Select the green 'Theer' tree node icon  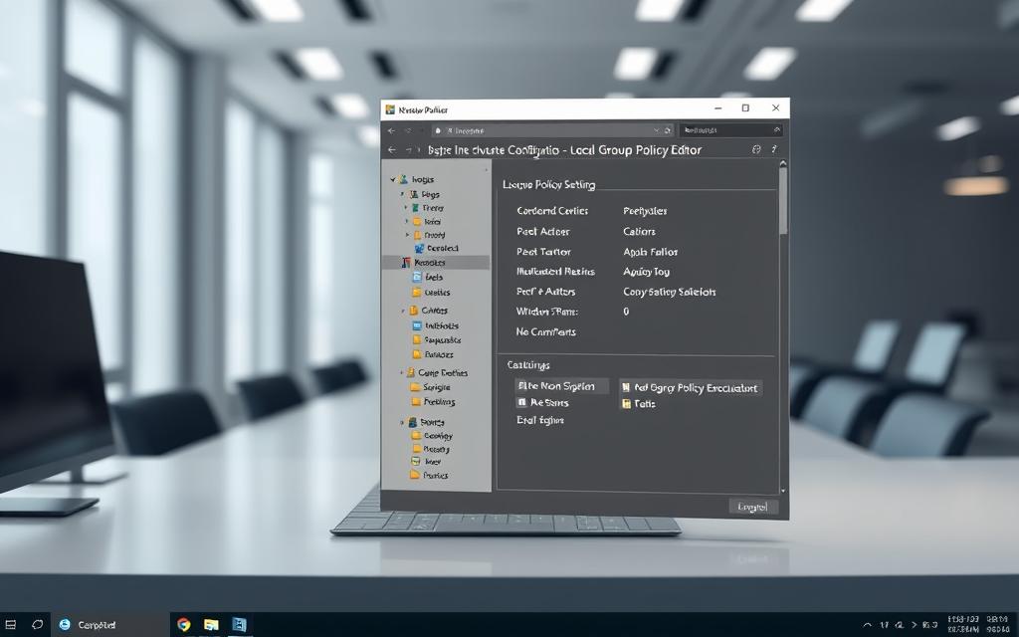pos(415,208)
